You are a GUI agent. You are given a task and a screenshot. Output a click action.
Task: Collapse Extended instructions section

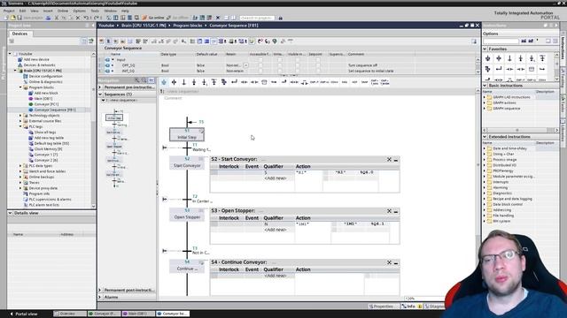485,137
